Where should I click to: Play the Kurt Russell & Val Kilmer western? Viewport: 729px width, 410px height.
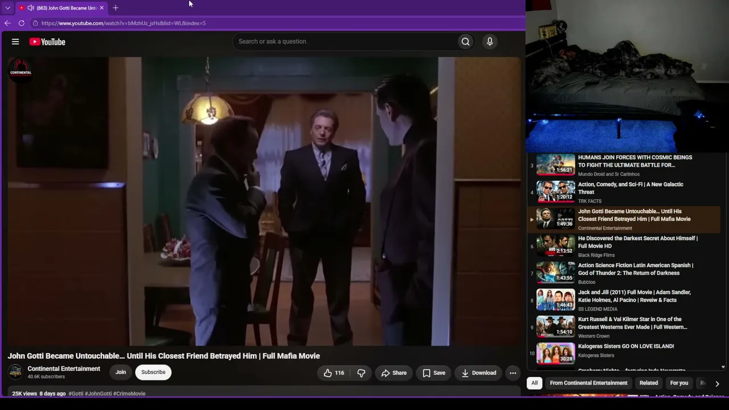[x=633, y=323]
